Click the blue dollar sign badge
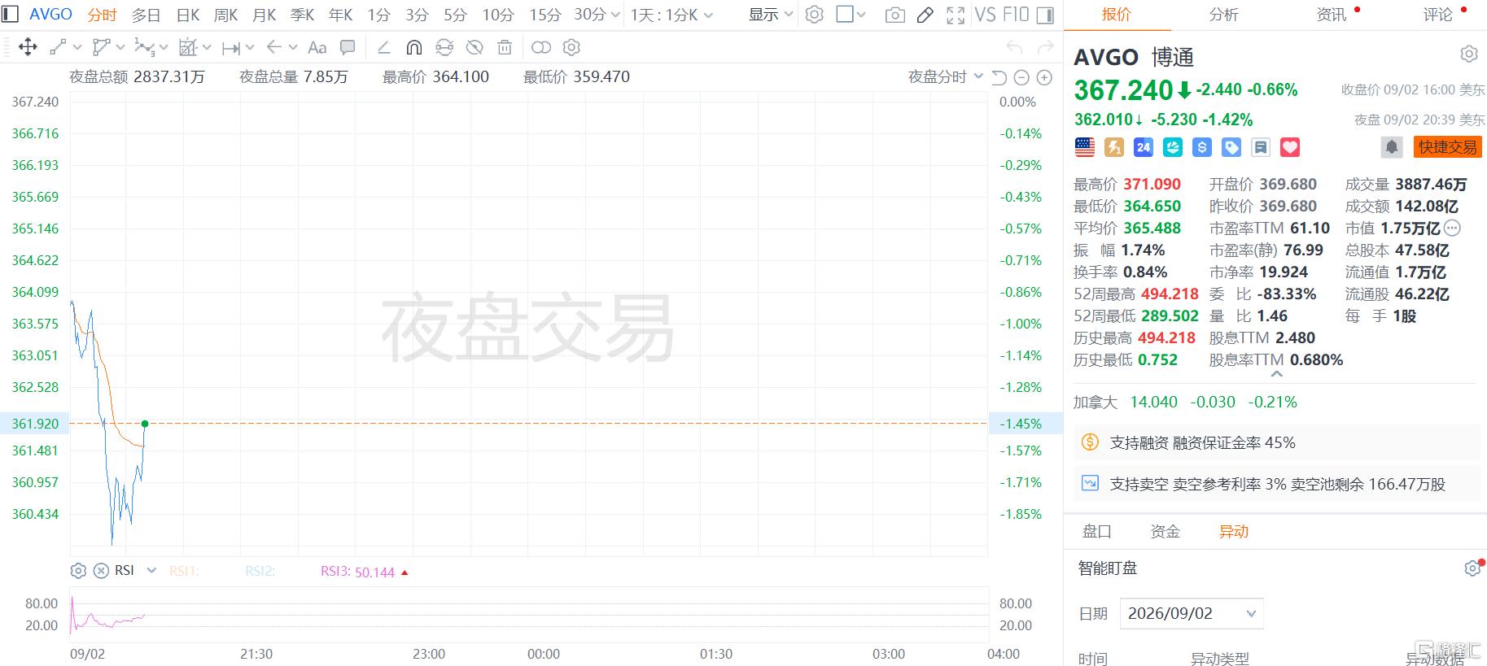The height and width of the screenshot is (666, 1487). (1202, 147)
